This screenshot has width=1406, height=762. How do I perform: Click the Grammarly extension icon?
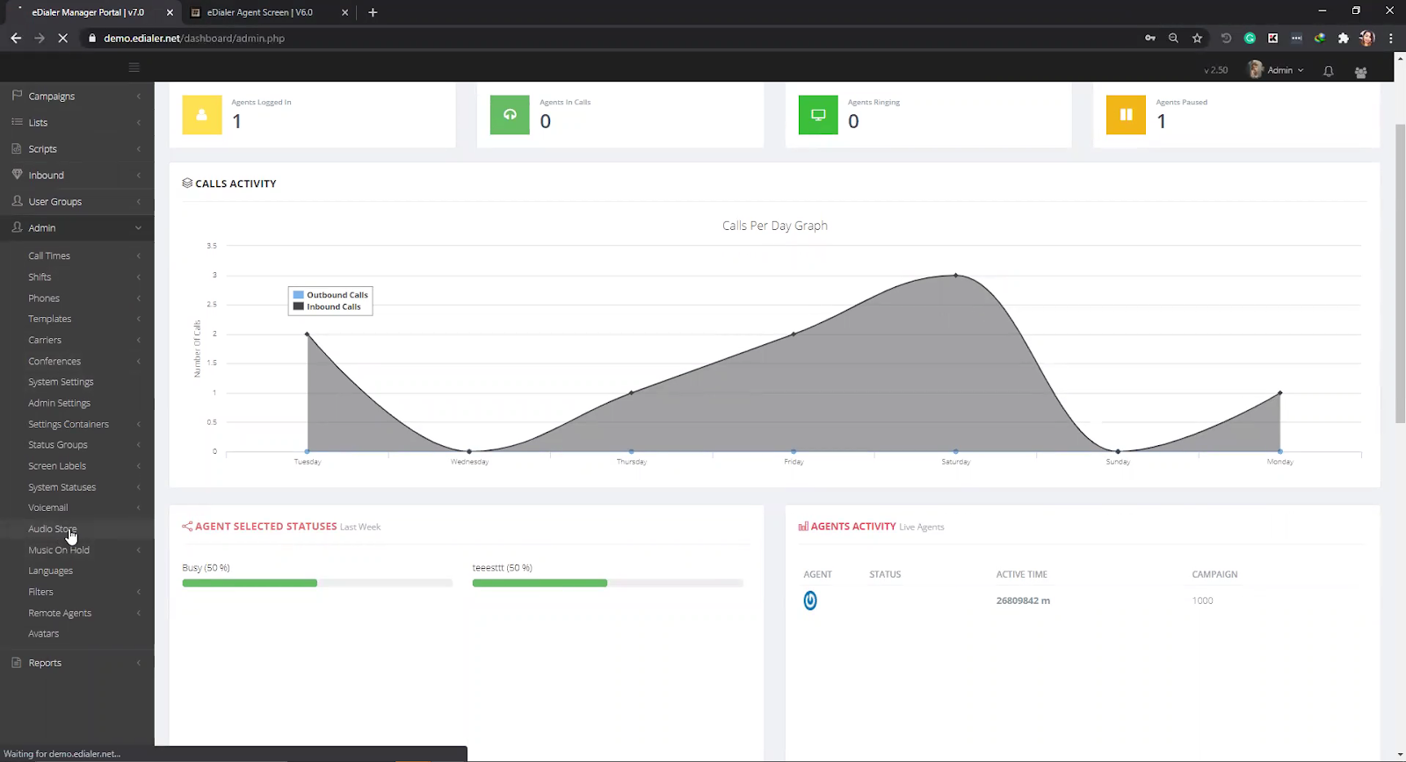[1250, 38]
